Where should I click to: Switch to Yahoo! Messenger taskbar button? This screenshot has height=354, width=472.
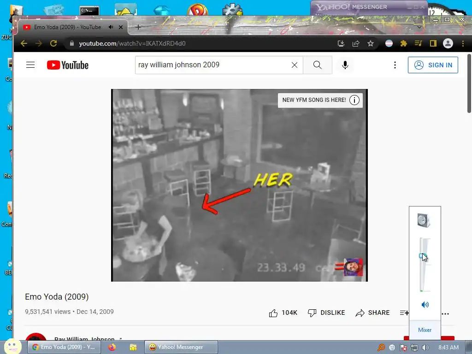[x=181, y=347]
